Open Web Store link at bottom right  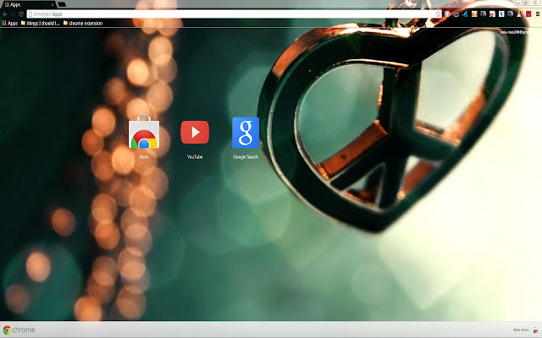526,330
